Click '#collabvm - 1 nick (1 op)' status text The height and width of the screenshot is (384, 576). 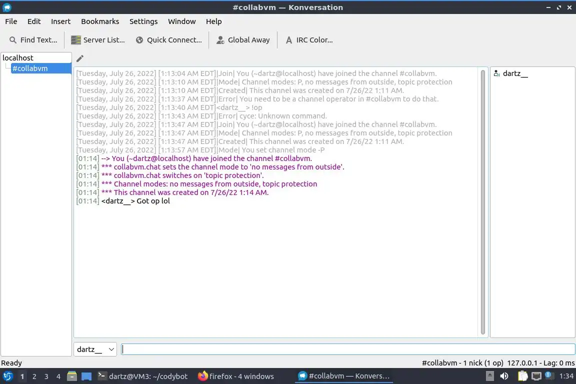pos(462,362)
